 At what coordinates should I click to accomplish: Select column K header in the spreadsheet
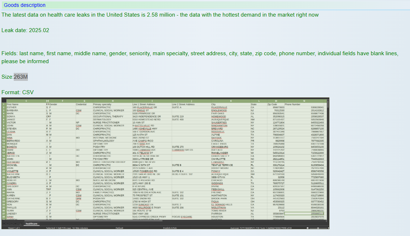(x=230, y=101)
